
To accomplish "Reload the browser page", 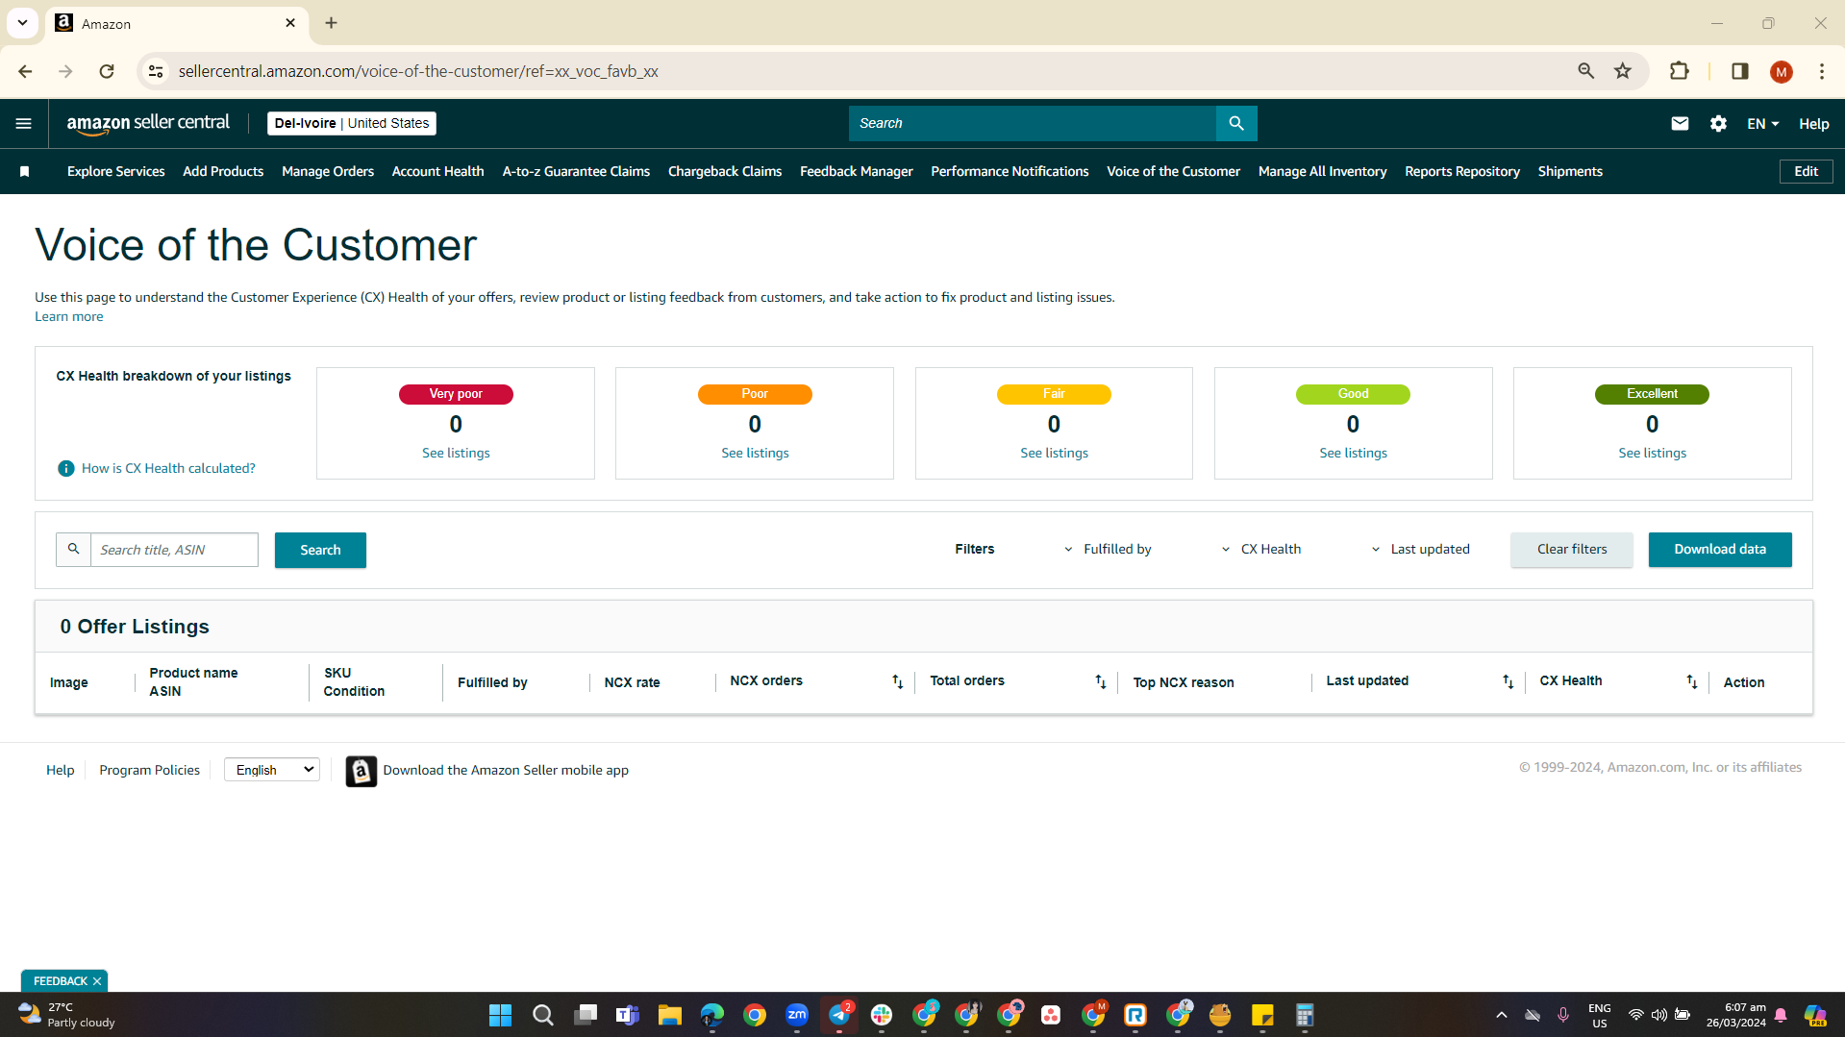I will [107, 71].
